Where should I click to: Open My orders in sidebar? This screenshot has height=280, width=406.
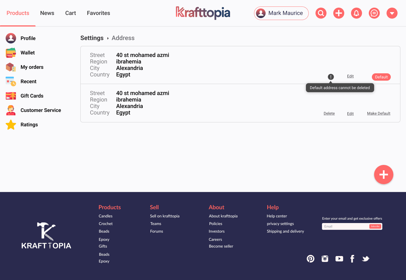click(x=32, y=67)
